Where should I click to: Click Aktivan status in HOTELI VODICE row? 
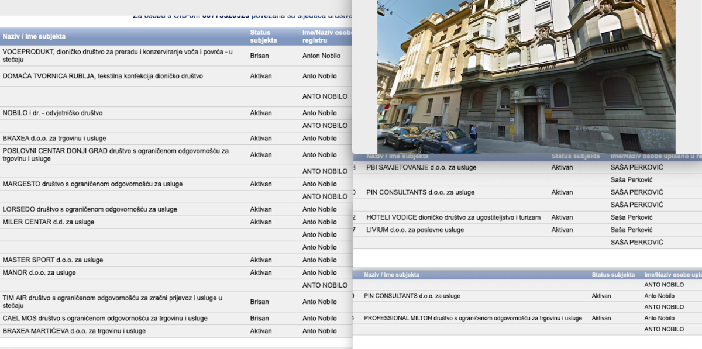click(x=562, y=217)
